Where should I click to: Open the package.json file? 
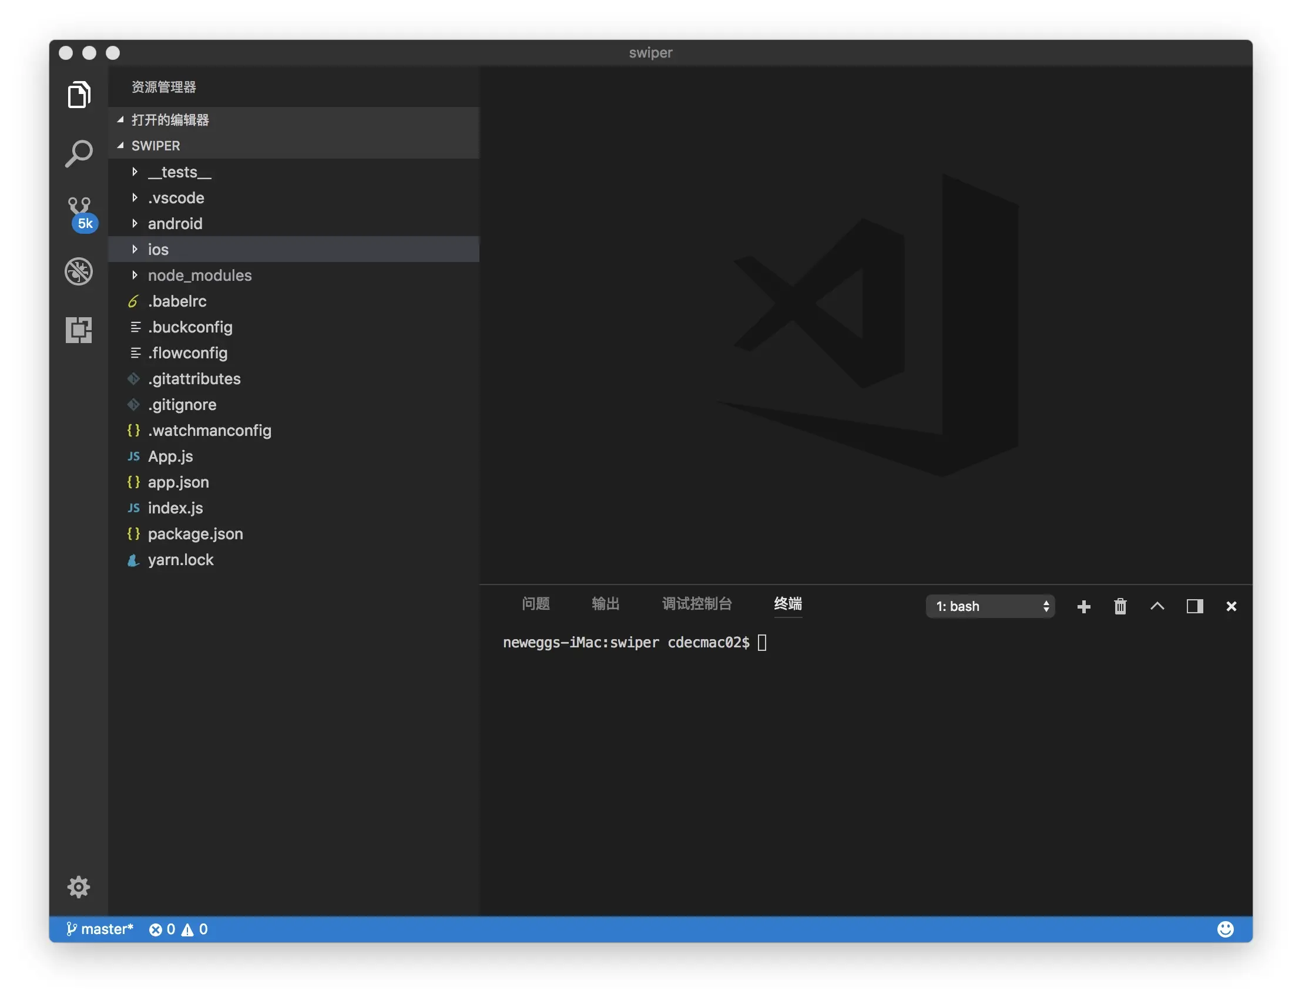click(195, 534)
